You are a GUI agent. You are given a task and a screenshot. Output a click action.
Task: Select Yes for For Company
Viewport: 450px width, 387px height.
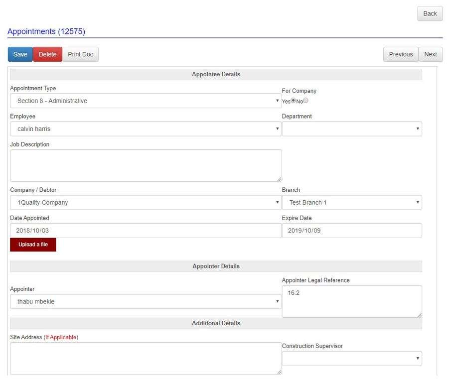(293, 101)
